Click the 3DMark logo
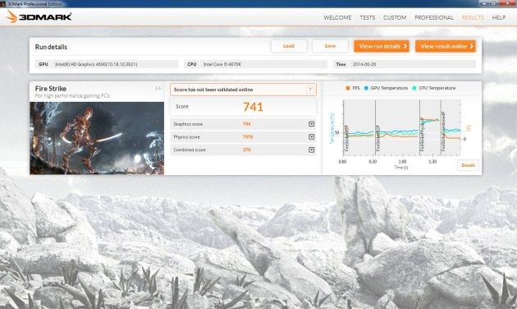 pos(39,16)
